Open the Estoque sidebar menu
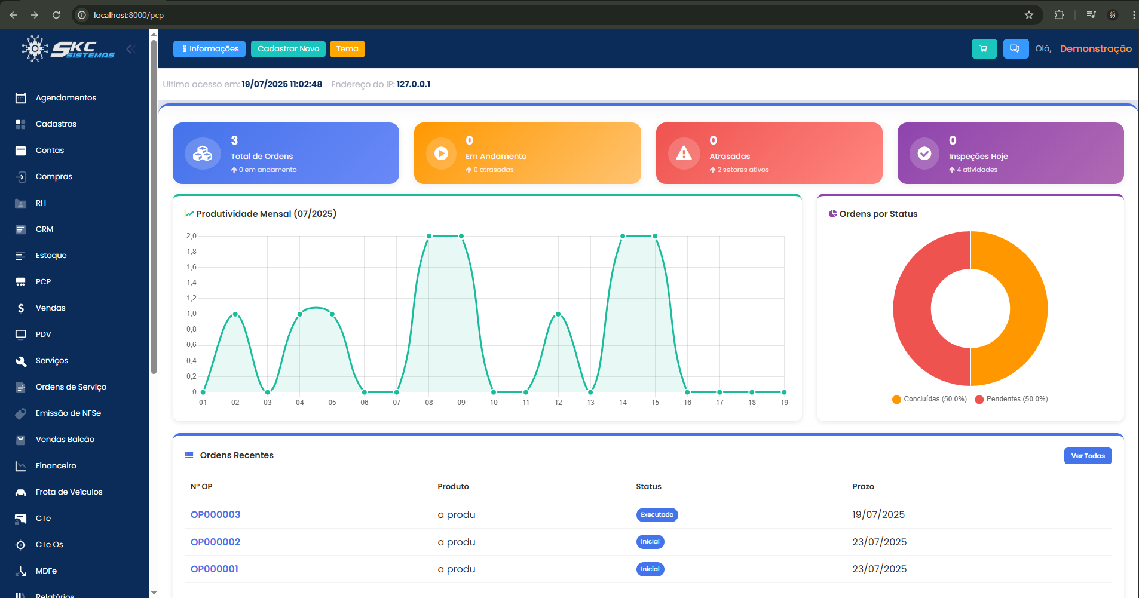The height and width of the screenshot is (598, 1139). 51,256
